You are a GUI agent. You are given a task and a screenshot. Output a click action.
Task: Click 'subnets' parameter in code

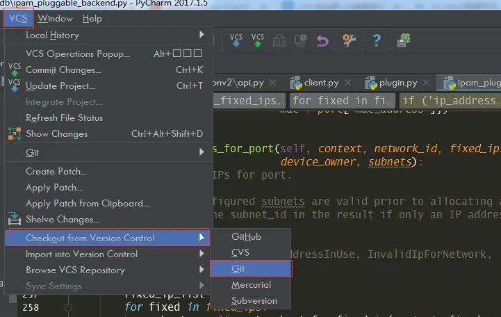(390, 162)
